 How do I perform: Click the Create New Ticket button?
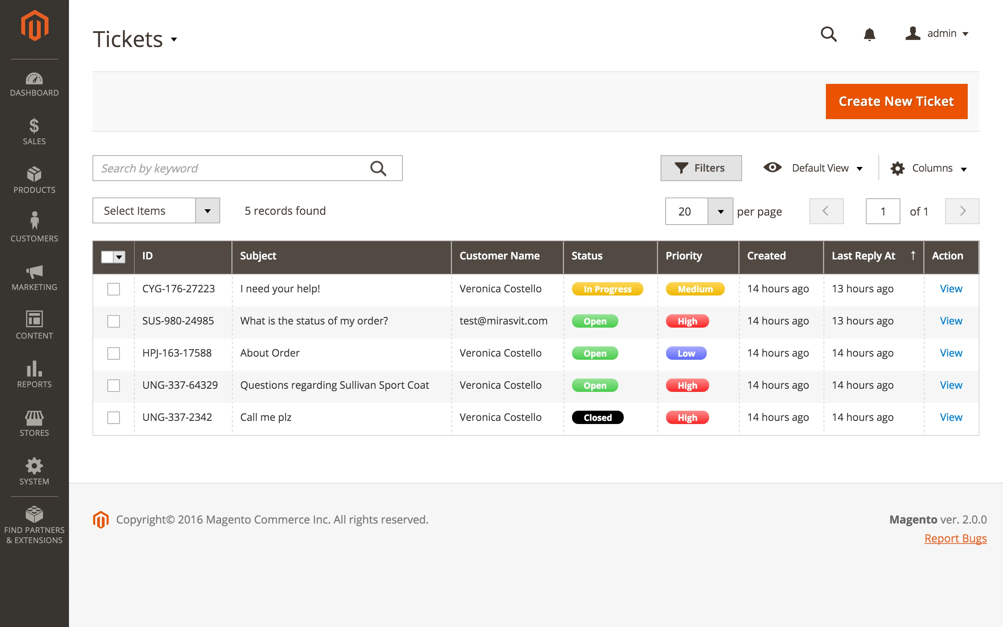(x=896, y=101)
